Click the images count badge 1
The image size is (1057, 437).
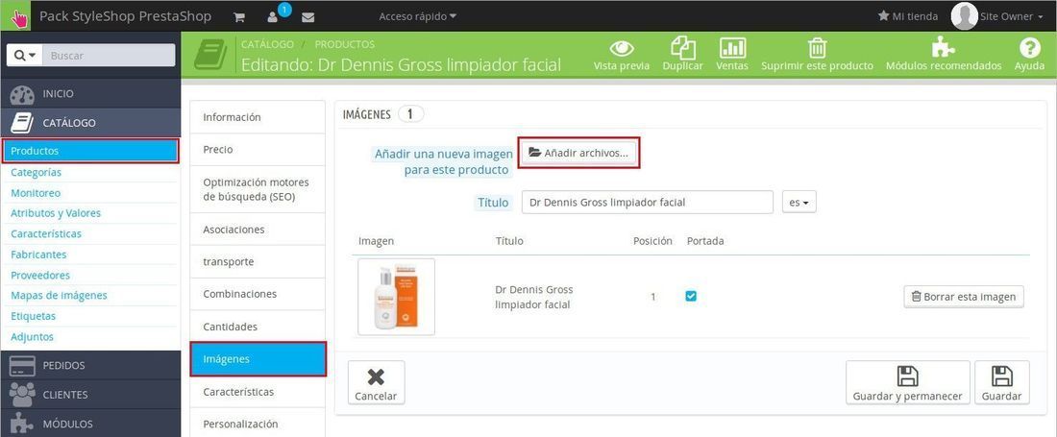410,114
